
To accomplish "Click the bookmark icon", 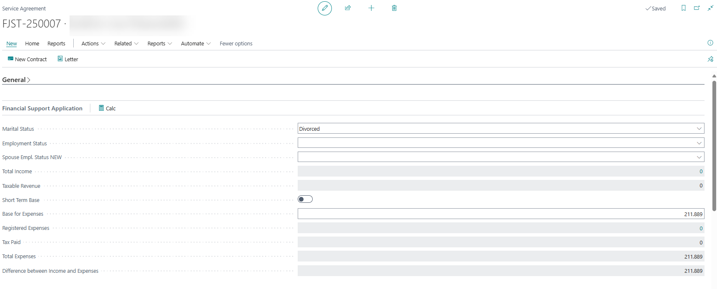I will [683, 8].
